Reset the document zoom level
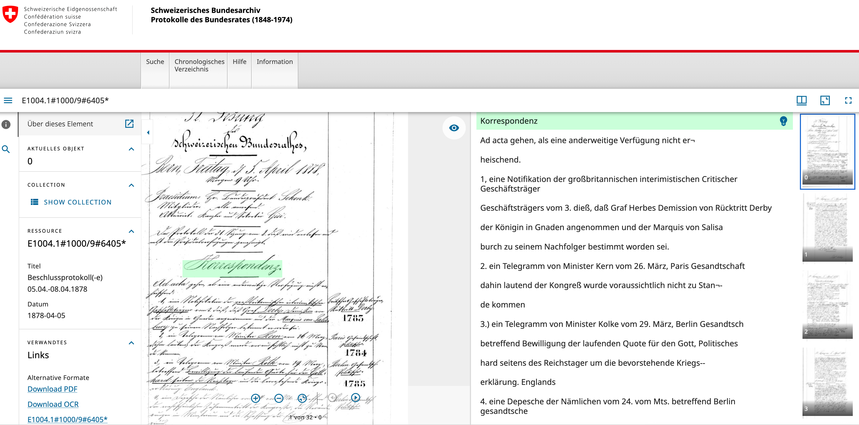The width and height of the screenshot is (859, 425). [x=302, y=398]
